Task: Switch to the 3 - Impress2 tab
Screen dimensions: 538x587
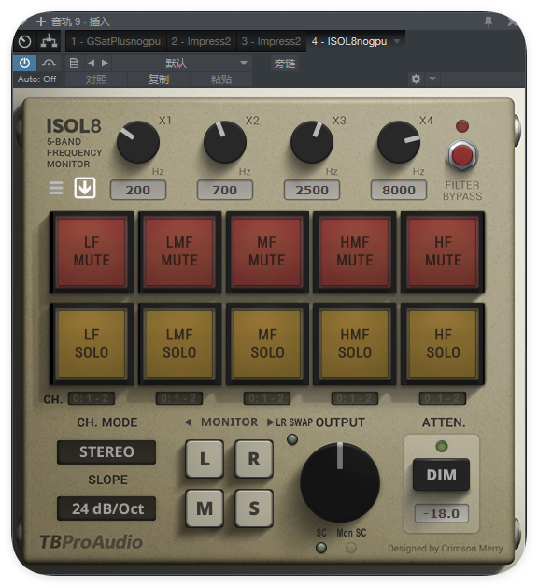Action: (271, 41)
